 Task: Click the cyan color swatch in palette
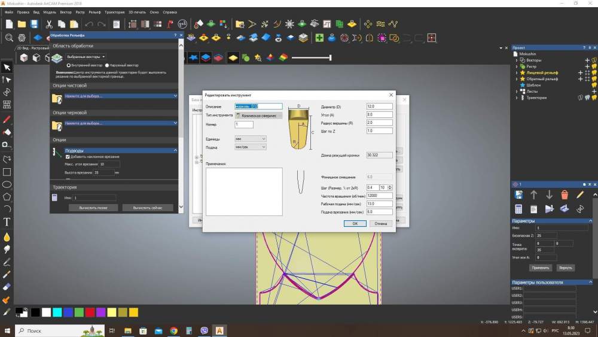click(57, 312)
